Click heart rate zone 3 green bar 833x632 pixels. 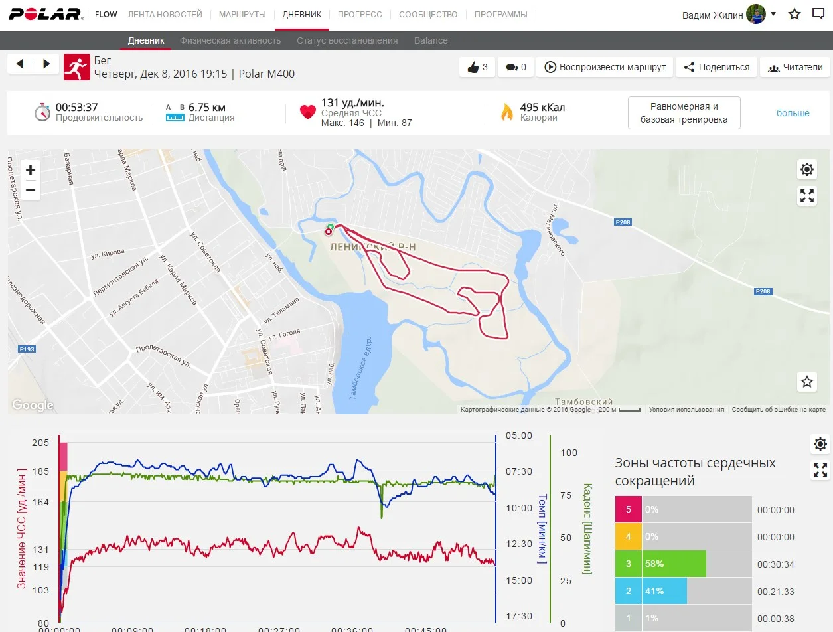pos(674,564)
